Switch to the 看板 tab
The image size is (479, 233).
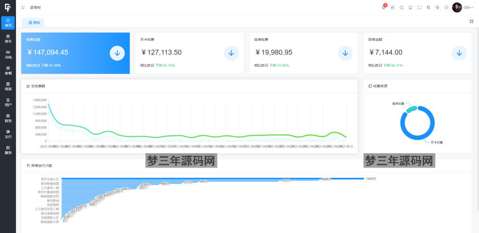pyautogui.click(x=34, y=22)
